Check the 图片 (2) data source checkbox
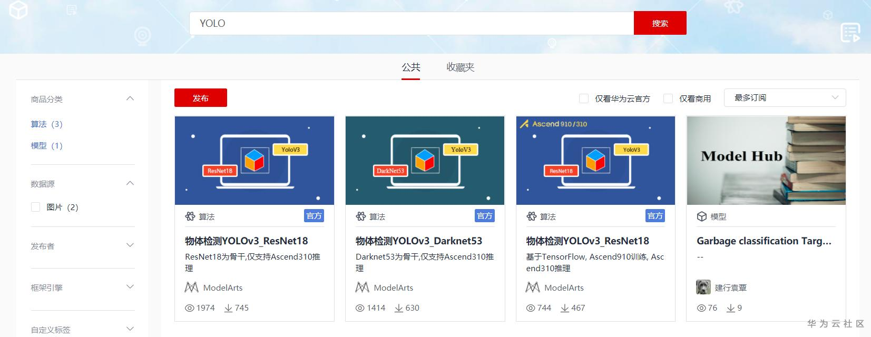The width and height of the screenshot is (871, 337). pyautogui.click(x=36, y=207)
